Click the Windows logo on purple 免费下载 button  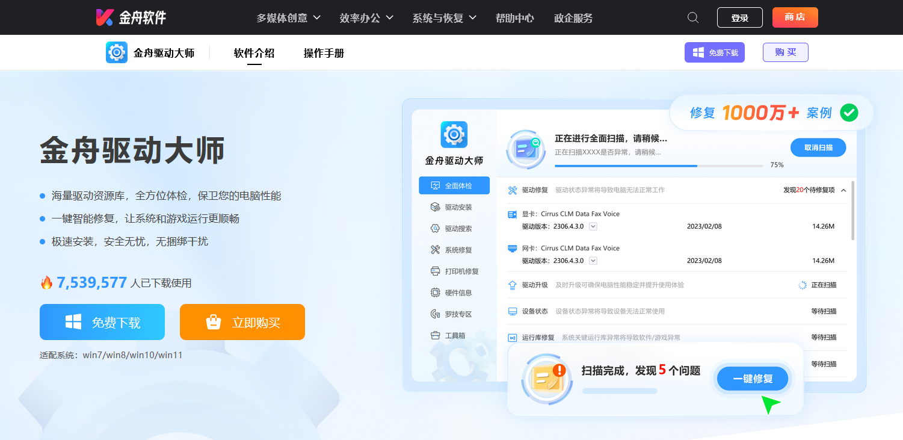pos(698,52)
